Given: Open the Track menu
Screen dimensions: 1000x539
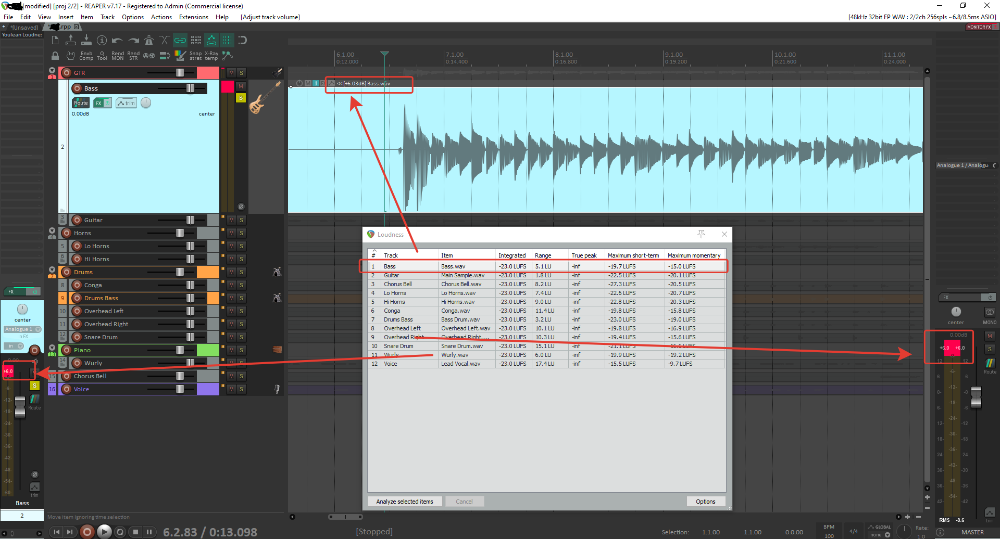Looking at the screenshot, I should [x=107, y=17].
